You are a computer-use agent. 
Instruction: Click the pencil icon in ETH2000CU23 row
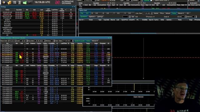click(x=25, y=97)
